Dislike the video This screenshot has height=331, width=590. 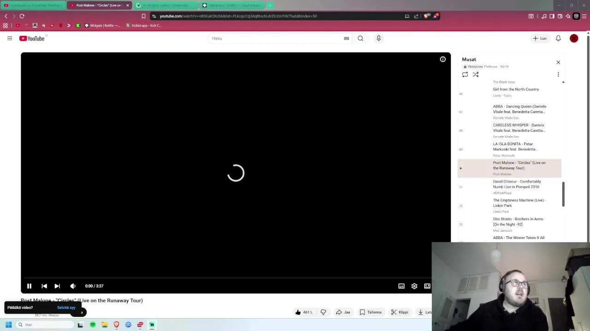tap(323, 312)
